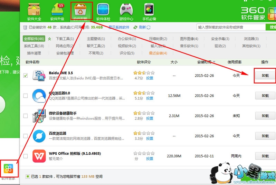276x185 pixels.
Task: Click 2015-02-11 install date of WPS
Action: (x=204, y=156)
